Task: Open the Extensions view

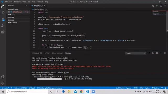Action: click(x=3, y=32)
